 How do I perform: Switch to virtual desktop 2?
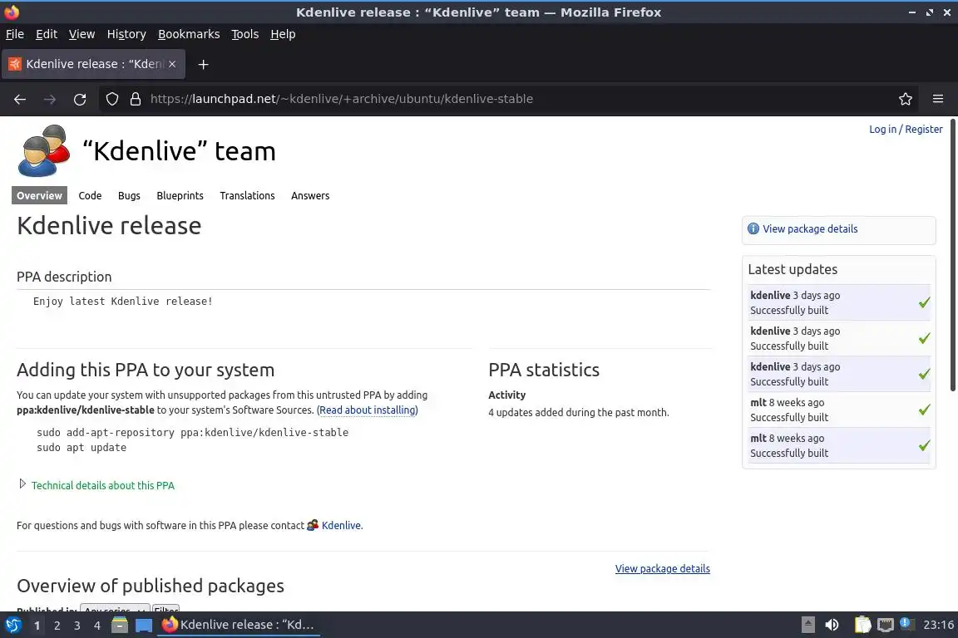[x=57, y=626]
